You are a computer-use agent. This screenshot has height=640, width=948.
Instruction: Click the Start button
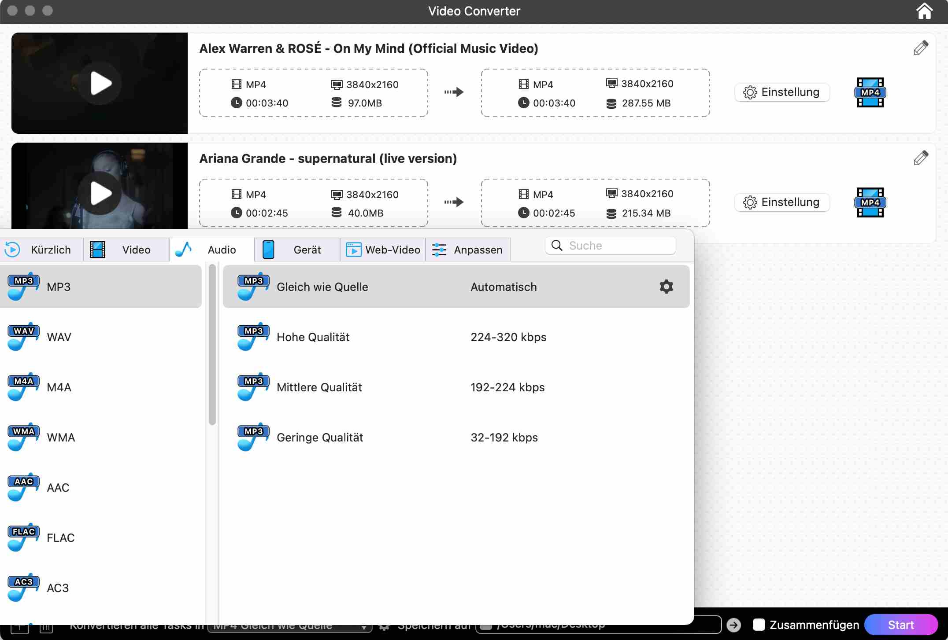[x=901, y=625]
